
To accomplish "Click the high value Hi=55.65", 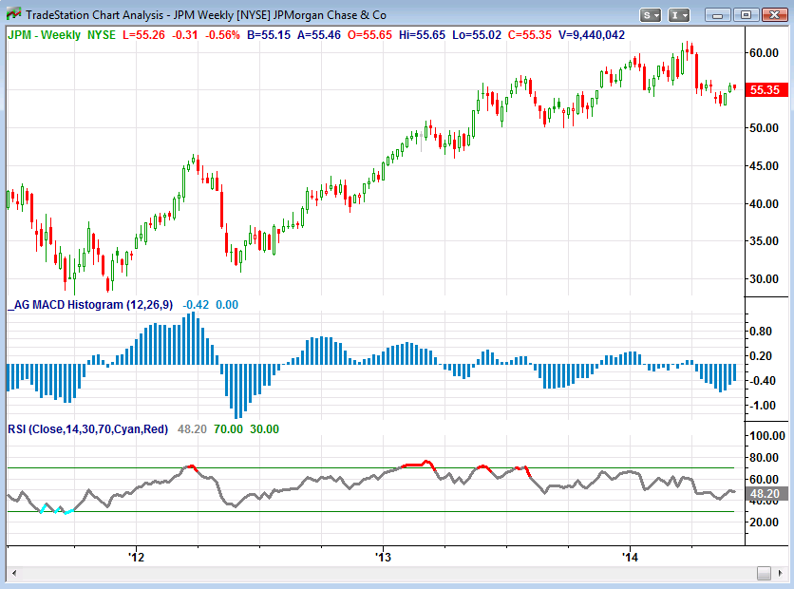I will [423, 35].
